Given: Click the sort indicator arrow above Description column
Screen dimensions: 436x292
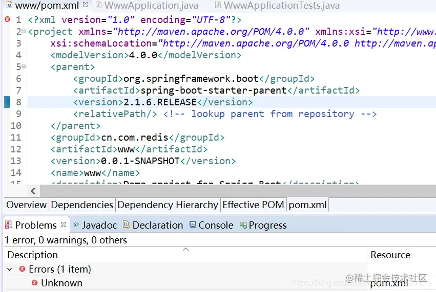Looking at the screenshot, I should tap(185, 249).
